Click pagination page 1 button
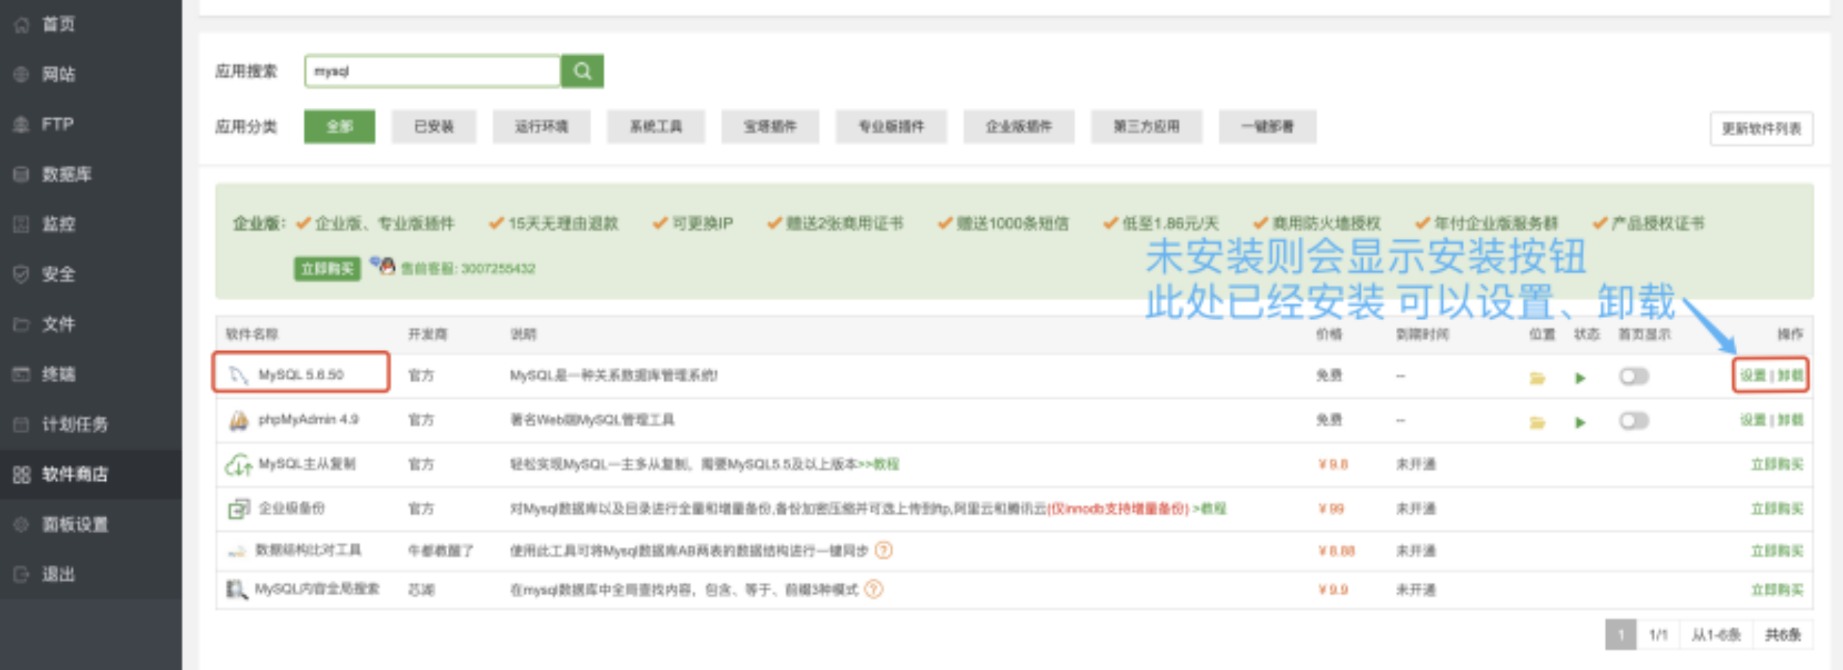Viewport: 1843px width, 670px height. [x=1621, y=635]
